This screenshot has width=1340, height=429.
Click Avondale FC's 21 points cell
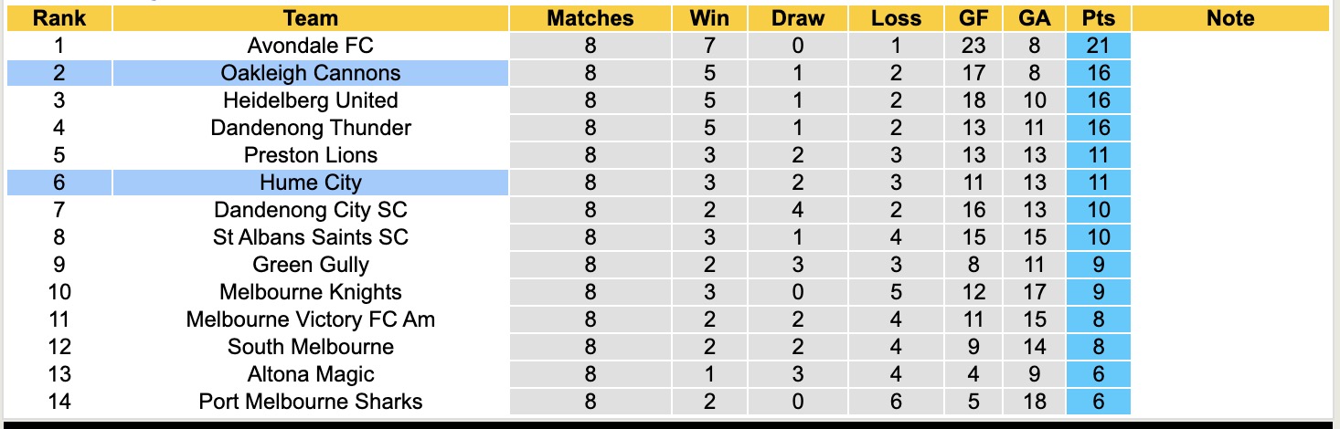pos(1098,46)
